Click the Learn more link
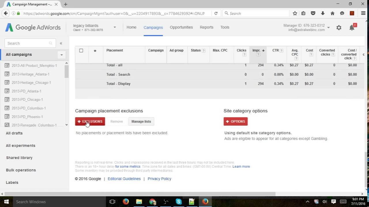This screenshot has height=207, width=369. (241, 166)
